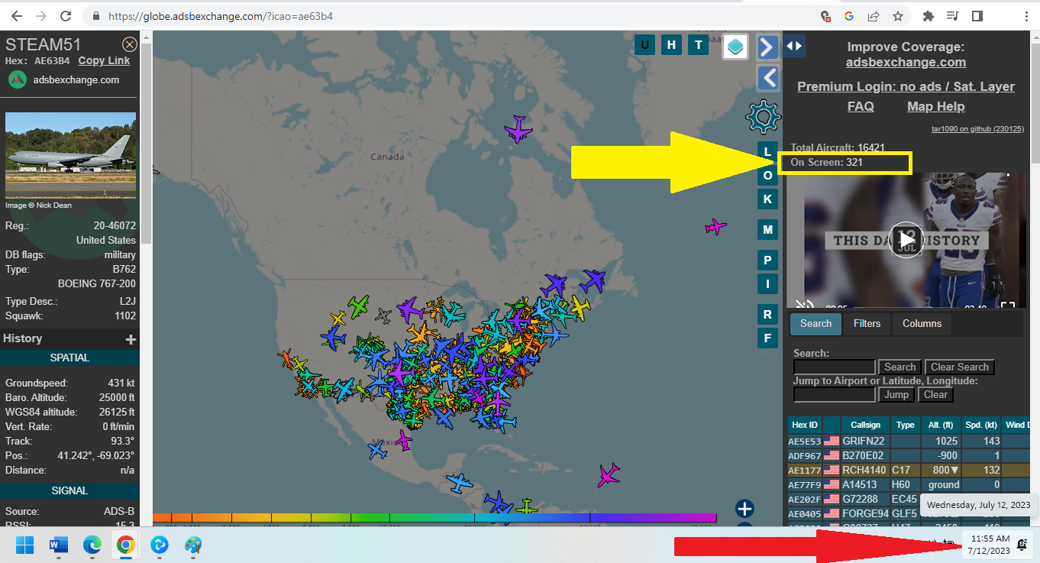
Task: Toggle sidebar with the double-arrow button
Action: pyautogui.click(x=794, y=46)
